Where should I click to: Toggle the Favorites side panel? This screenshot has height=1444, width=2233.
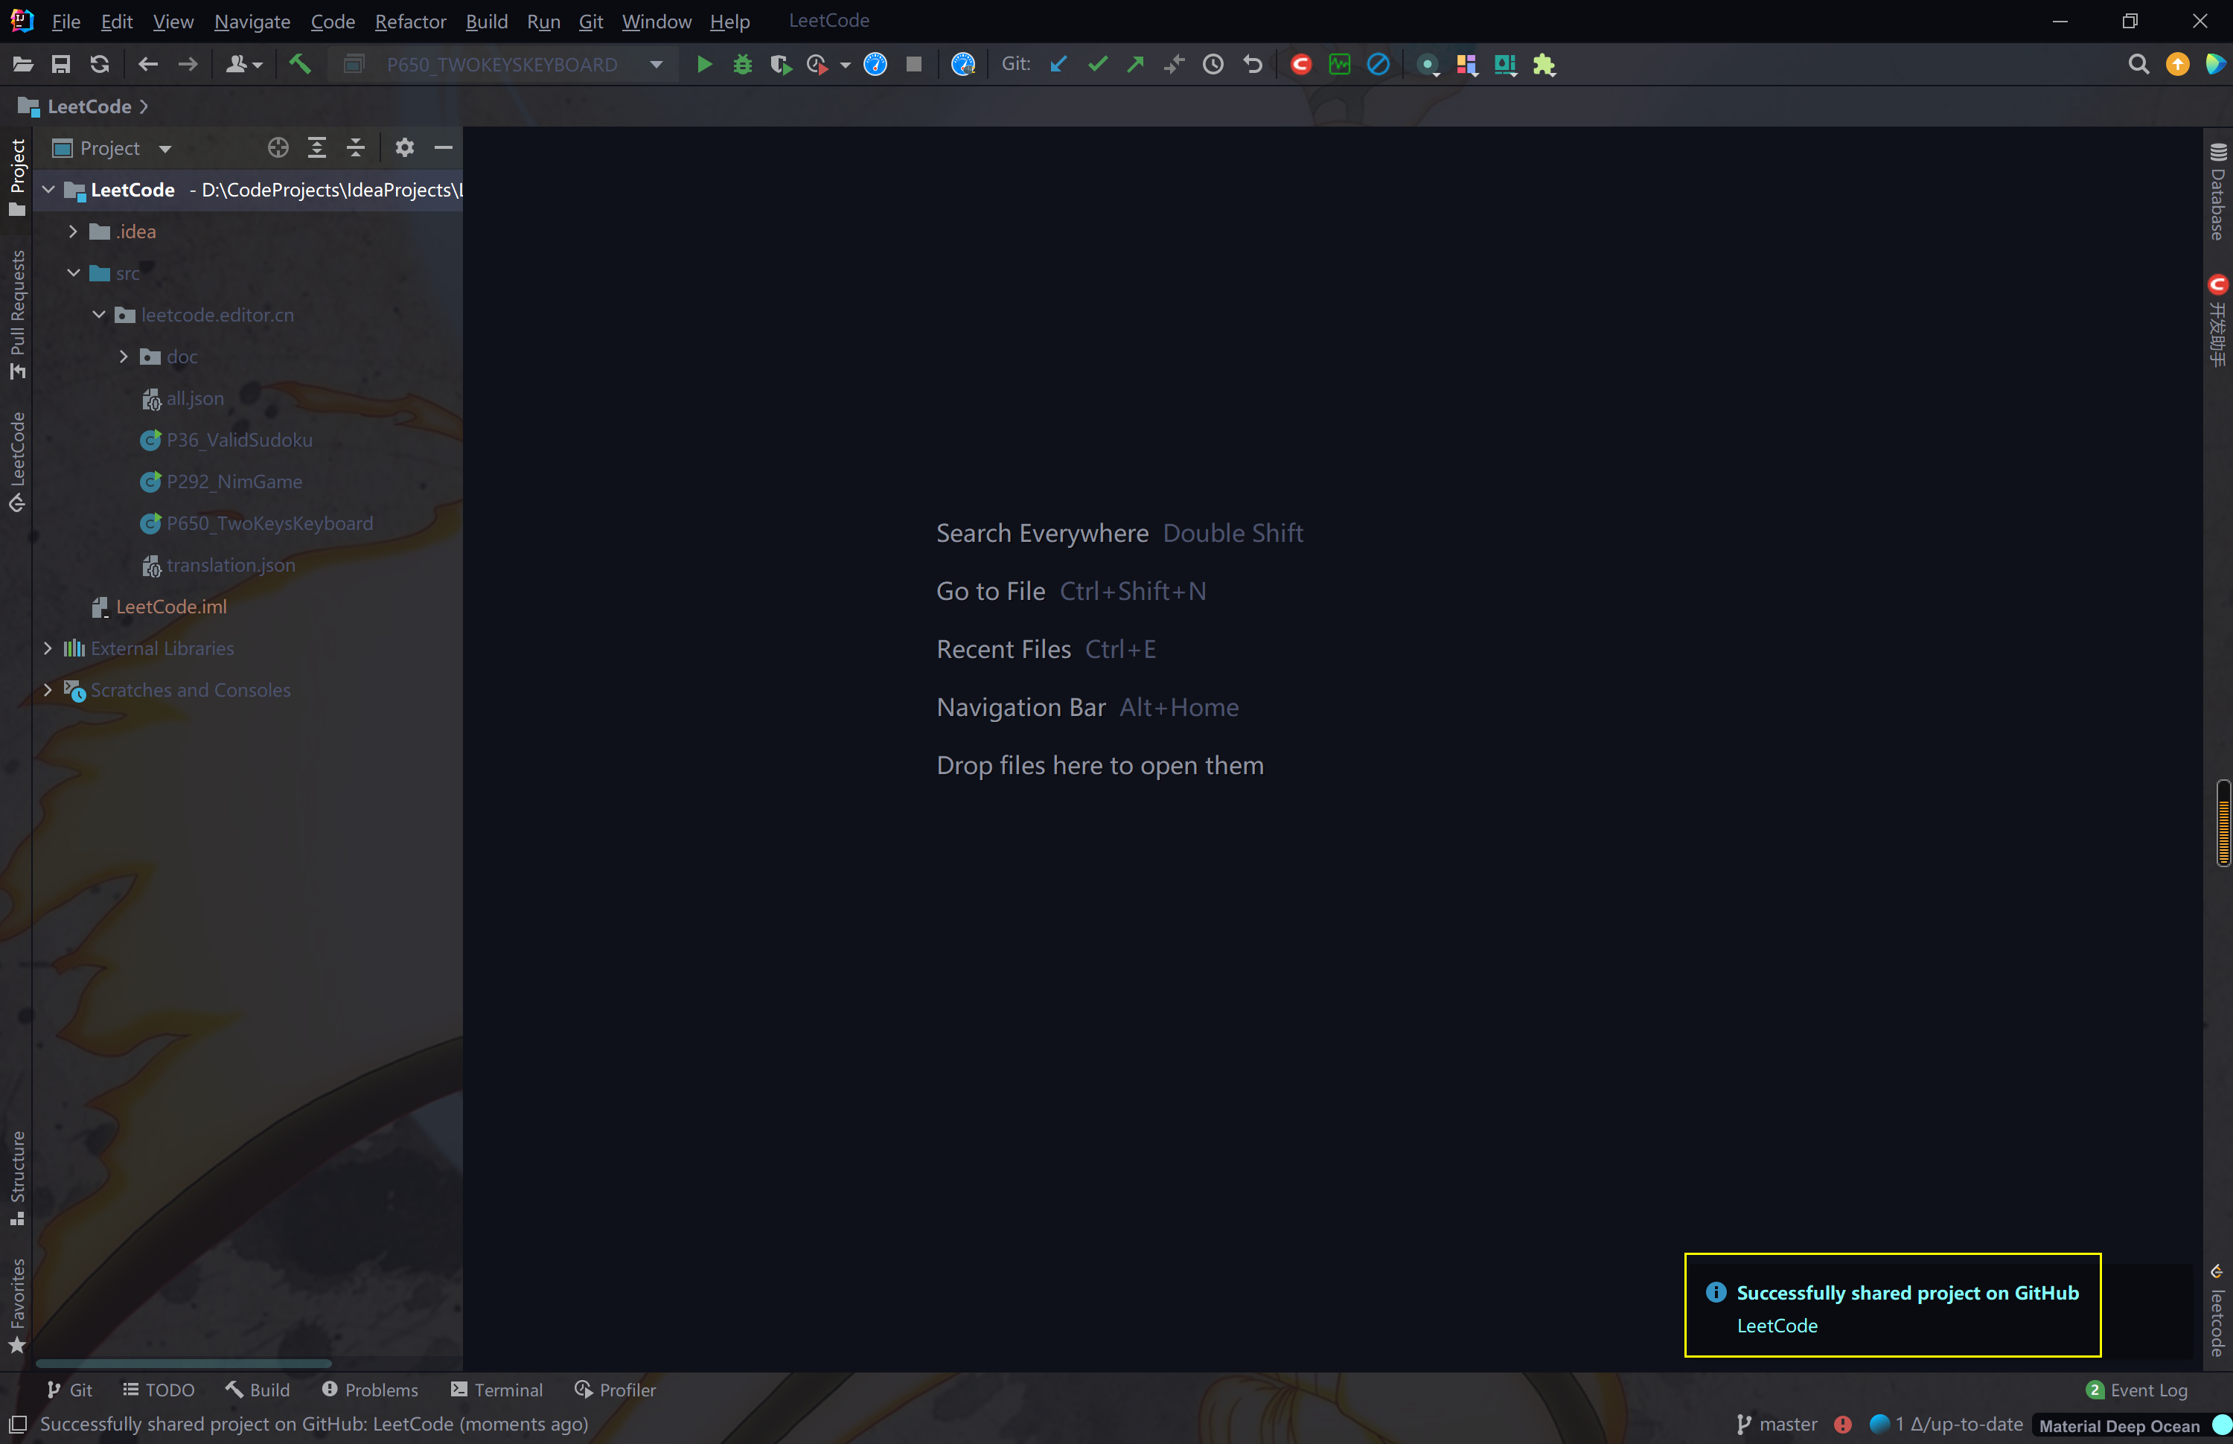(17, 1306)
